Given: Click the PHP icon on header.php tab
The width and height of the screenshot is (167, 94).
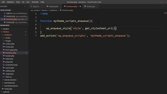Looking at the screenshot, I should (47, 6).
